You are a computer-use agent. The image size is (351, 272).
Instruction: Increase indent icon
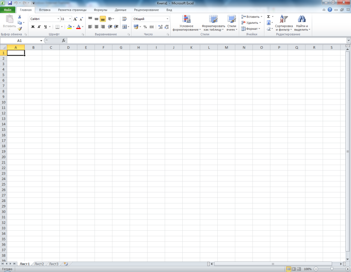click(116, 27)
